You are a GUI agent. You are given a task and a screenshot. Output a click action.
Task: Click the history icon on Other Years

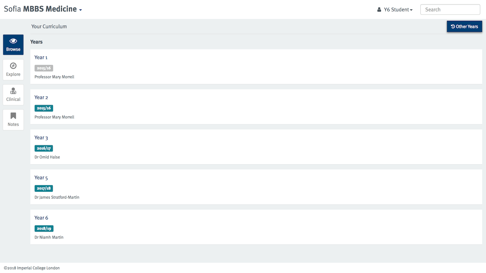point(453,27)
